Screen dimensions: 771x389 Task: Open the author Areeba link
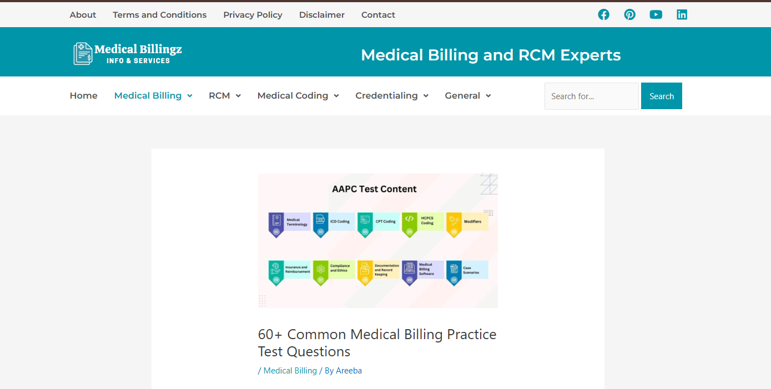click(x=349, y=371)
